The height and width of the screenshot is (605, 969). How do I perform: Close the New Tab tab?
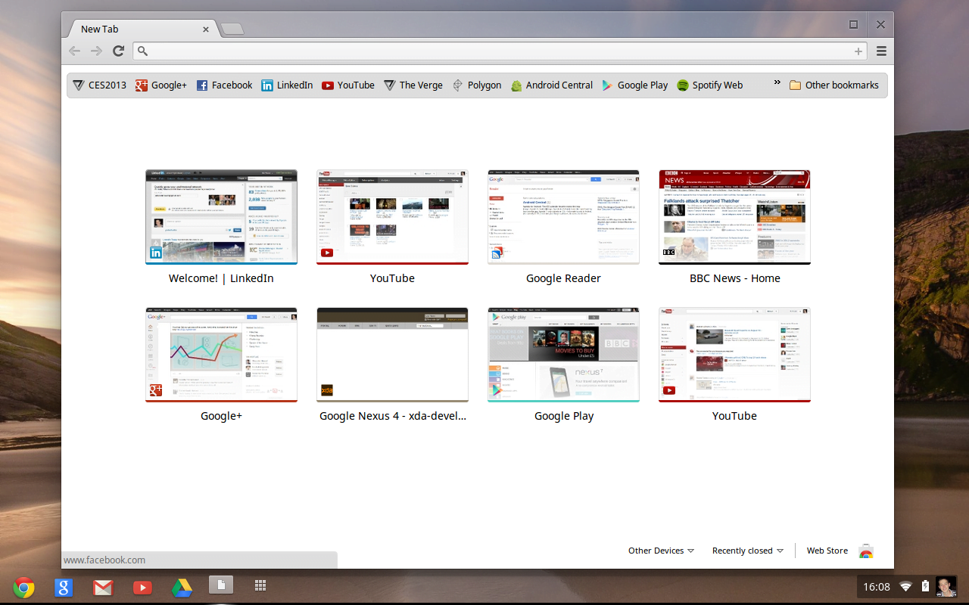coord(206,29)
